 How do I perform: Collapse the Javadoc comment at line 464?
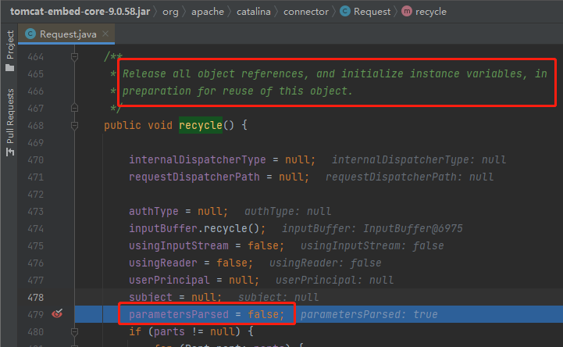click(x=74, y=57)
